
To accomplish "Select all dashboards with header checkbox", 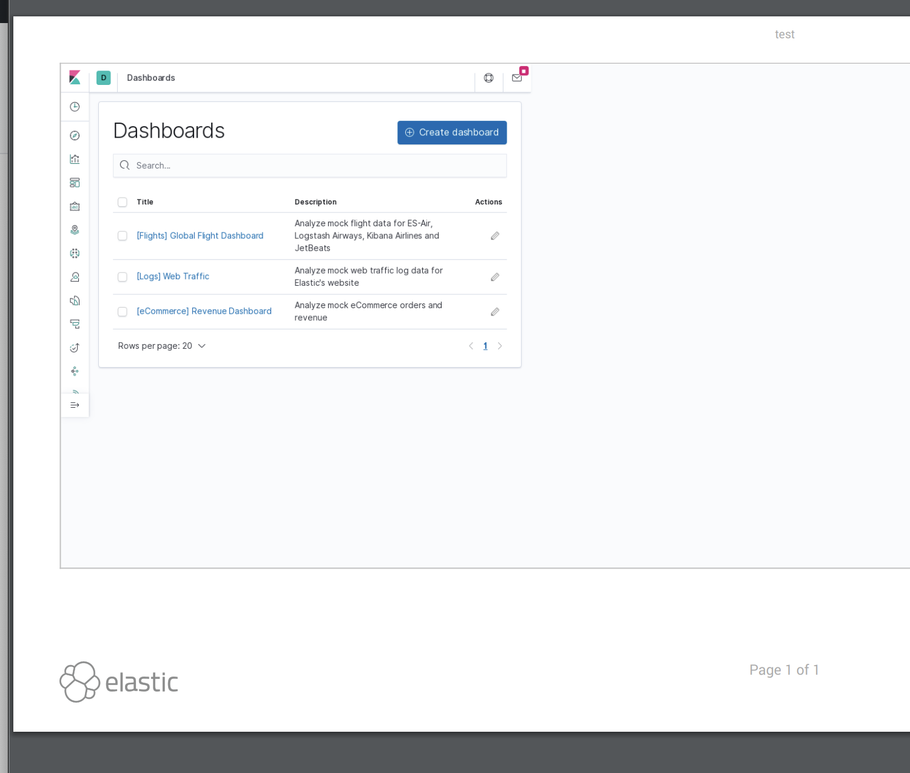I will [122, 202].
